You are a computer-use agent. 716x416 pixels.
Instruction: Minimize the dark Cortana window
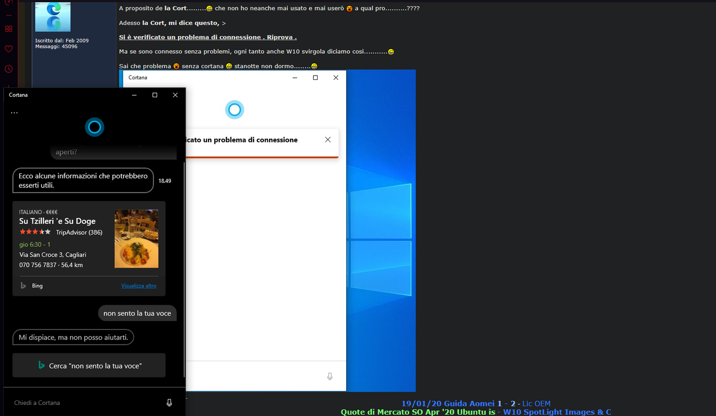coord(134,95)
